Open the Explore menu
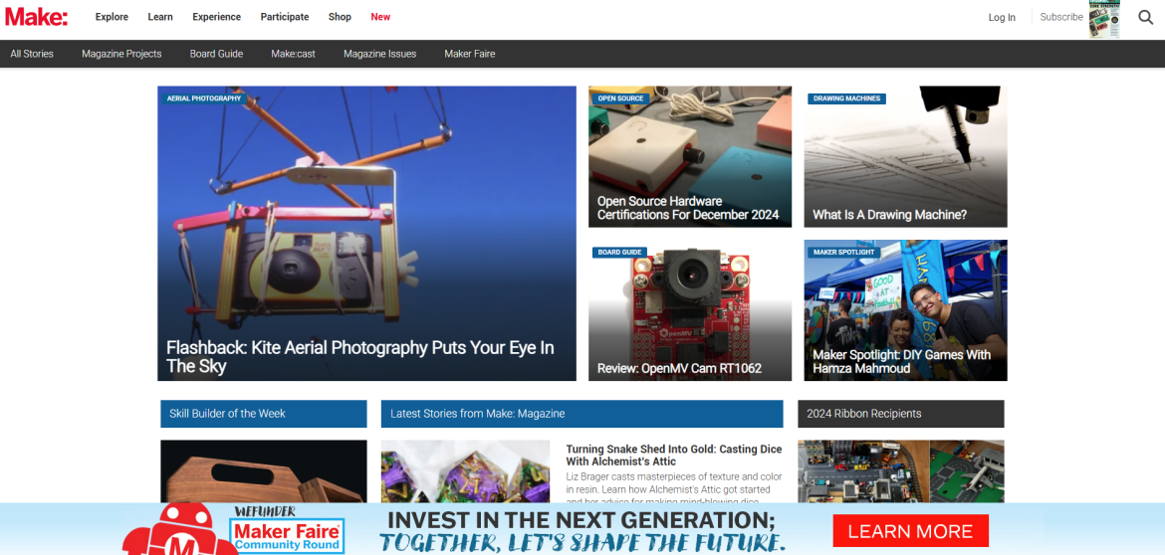1165x555 pixels. [x=112, y=17]
